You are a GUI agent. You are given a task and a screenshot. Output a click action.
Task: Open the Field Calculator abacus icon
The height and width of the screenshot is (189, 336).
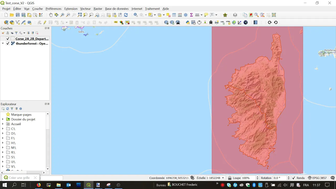(x=180, y=15)
